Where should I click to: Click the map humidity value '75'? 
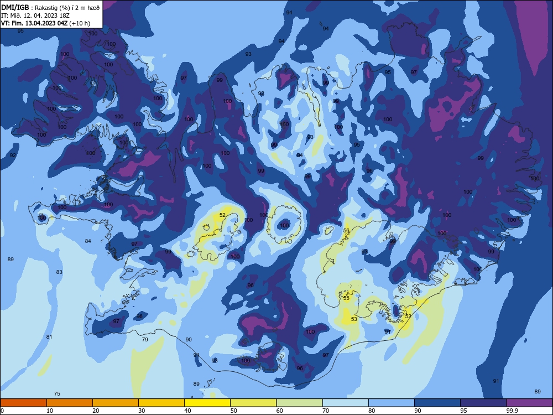57,394
